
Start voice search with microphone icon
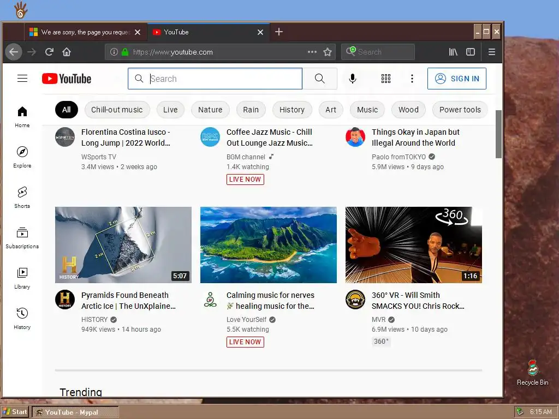point(353,79)
